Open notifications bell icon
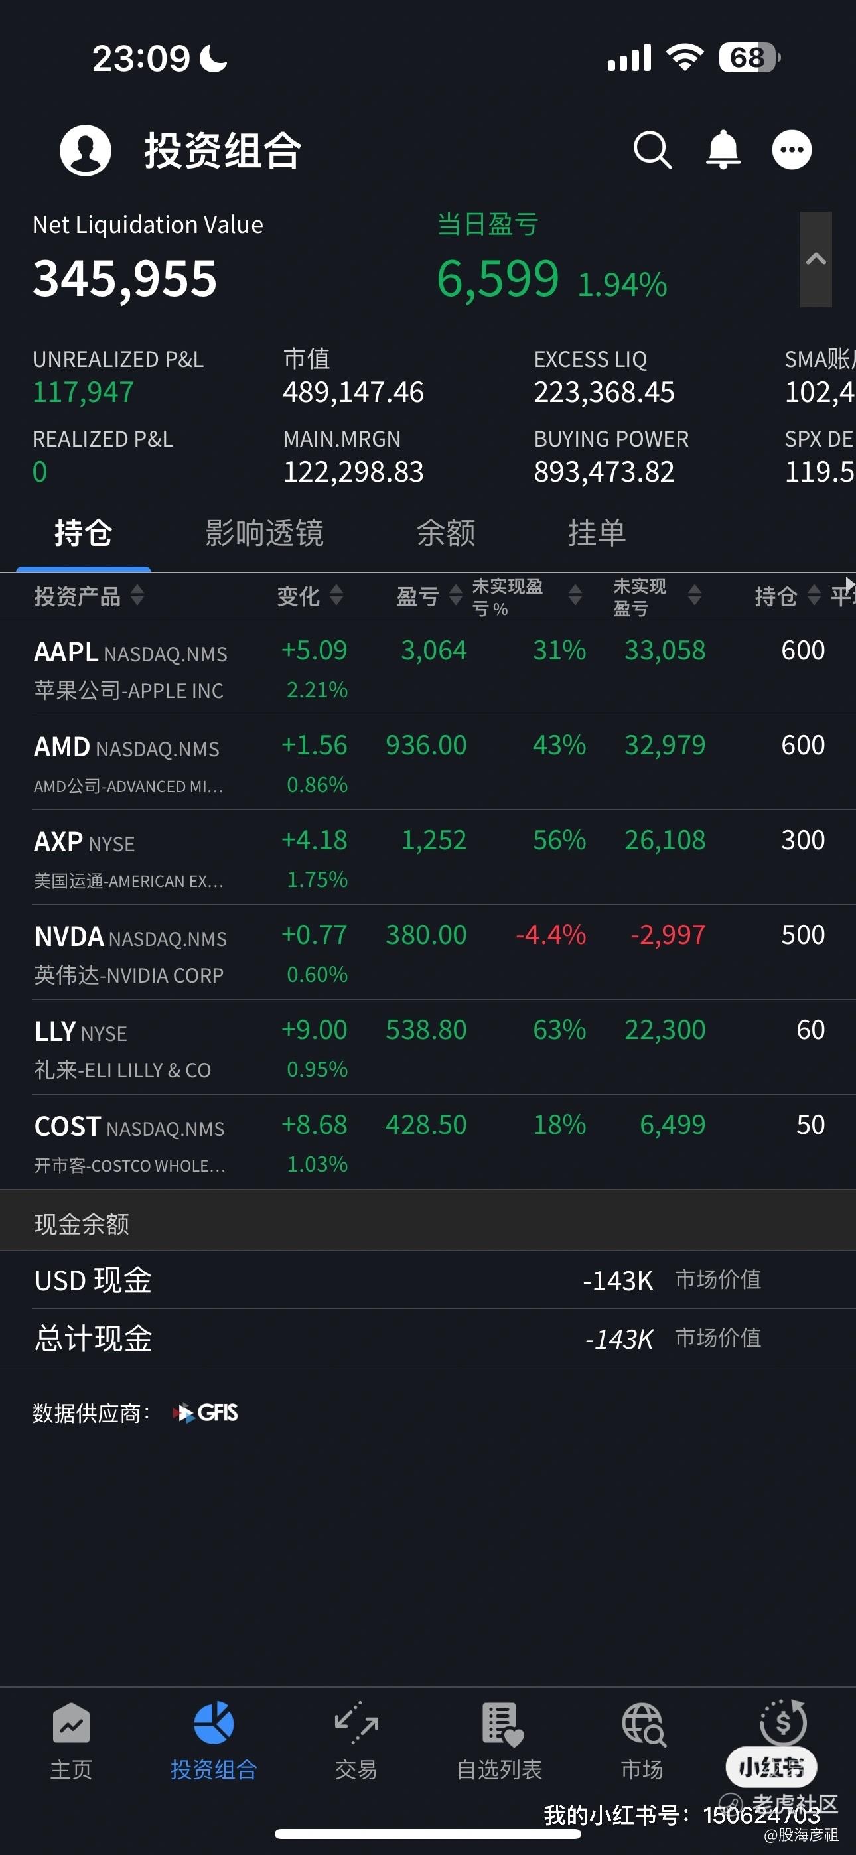The width and height of the screenshot is (856, 1855). coord(723,150)
